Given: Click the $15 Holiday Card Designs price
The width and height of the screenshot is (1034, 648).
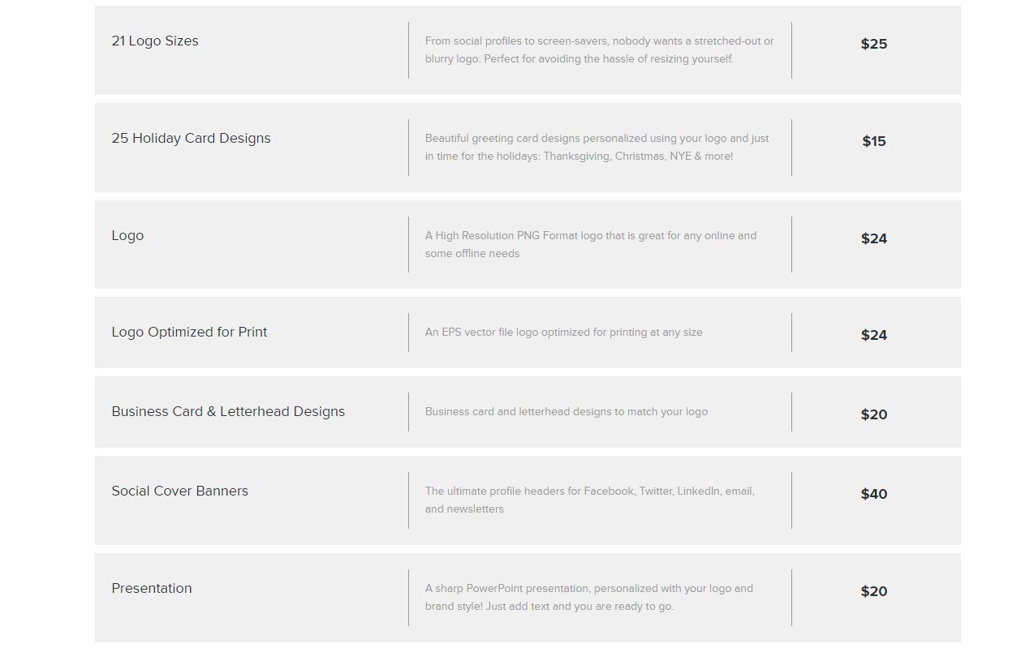Looking at the screenshot, I should [x=873, y=142].
